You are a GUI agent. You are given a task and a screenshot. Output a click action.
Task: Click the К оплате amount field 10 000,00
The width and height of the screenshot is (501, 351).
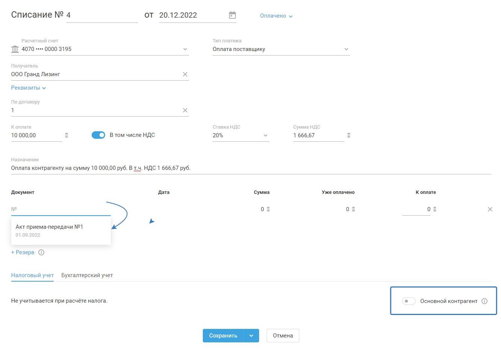point(37,135)
